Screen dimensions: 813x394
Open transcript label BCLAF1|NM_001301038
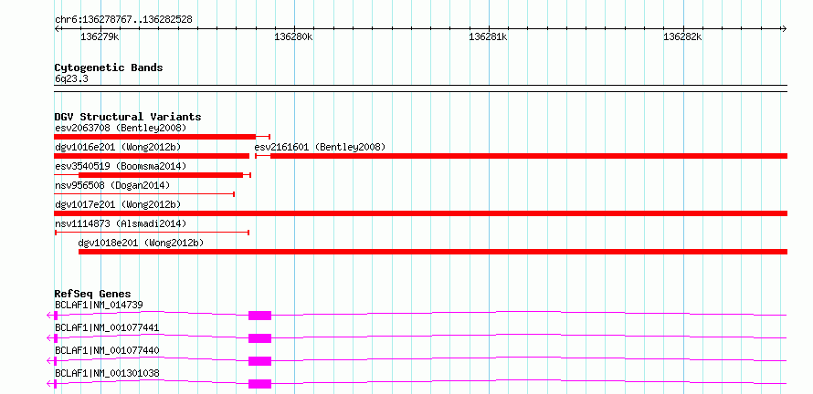click(x=107, y=373)
